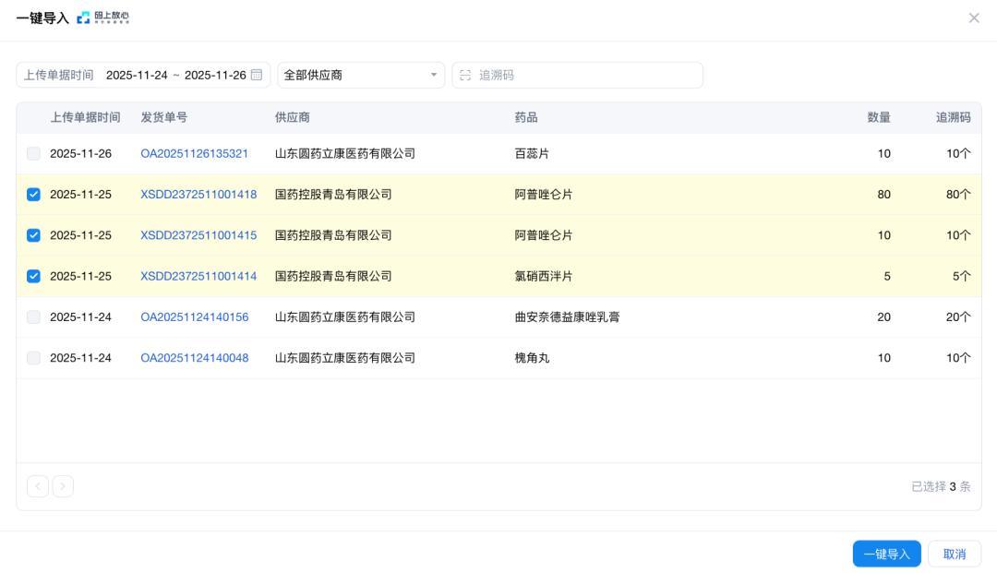Uncheck the XSDD2372511001418 row checkbox
This screenshot has width=997, height=573.
coord(34,195)
